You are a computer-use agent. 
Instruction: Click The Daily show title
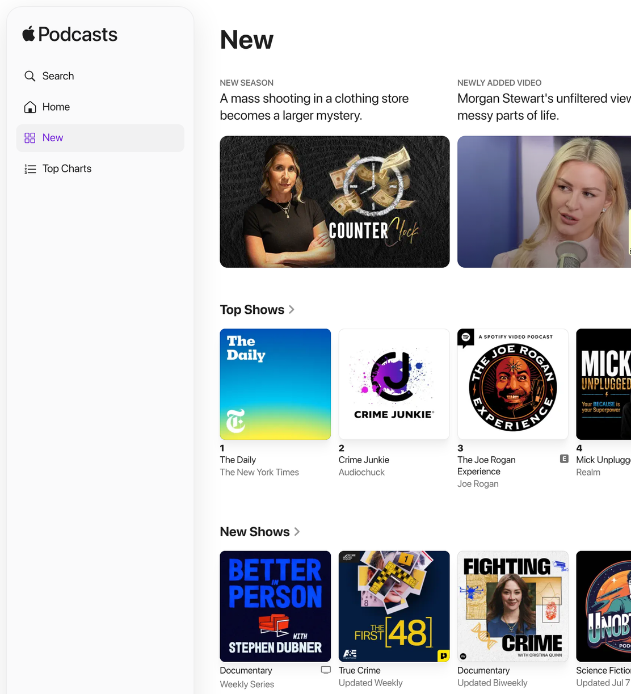[238, 460]
